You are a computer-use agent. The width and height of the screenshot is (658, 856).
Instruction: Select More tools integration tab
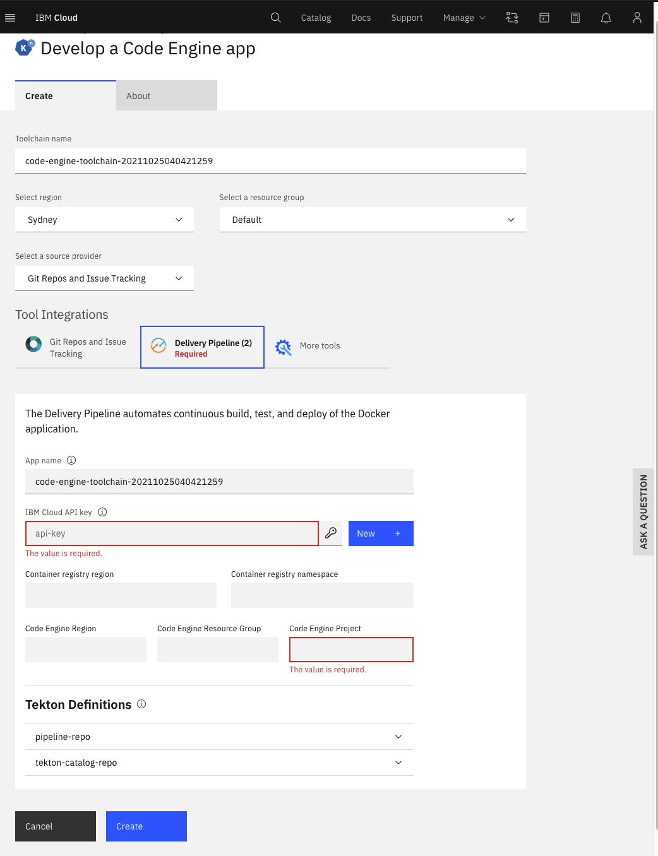[x=326, y=347]
